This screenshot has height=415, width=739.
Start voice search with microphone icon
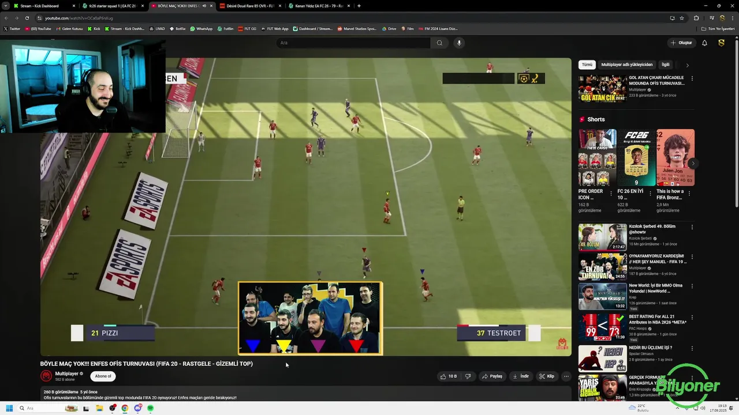click(x=460, y=43)
